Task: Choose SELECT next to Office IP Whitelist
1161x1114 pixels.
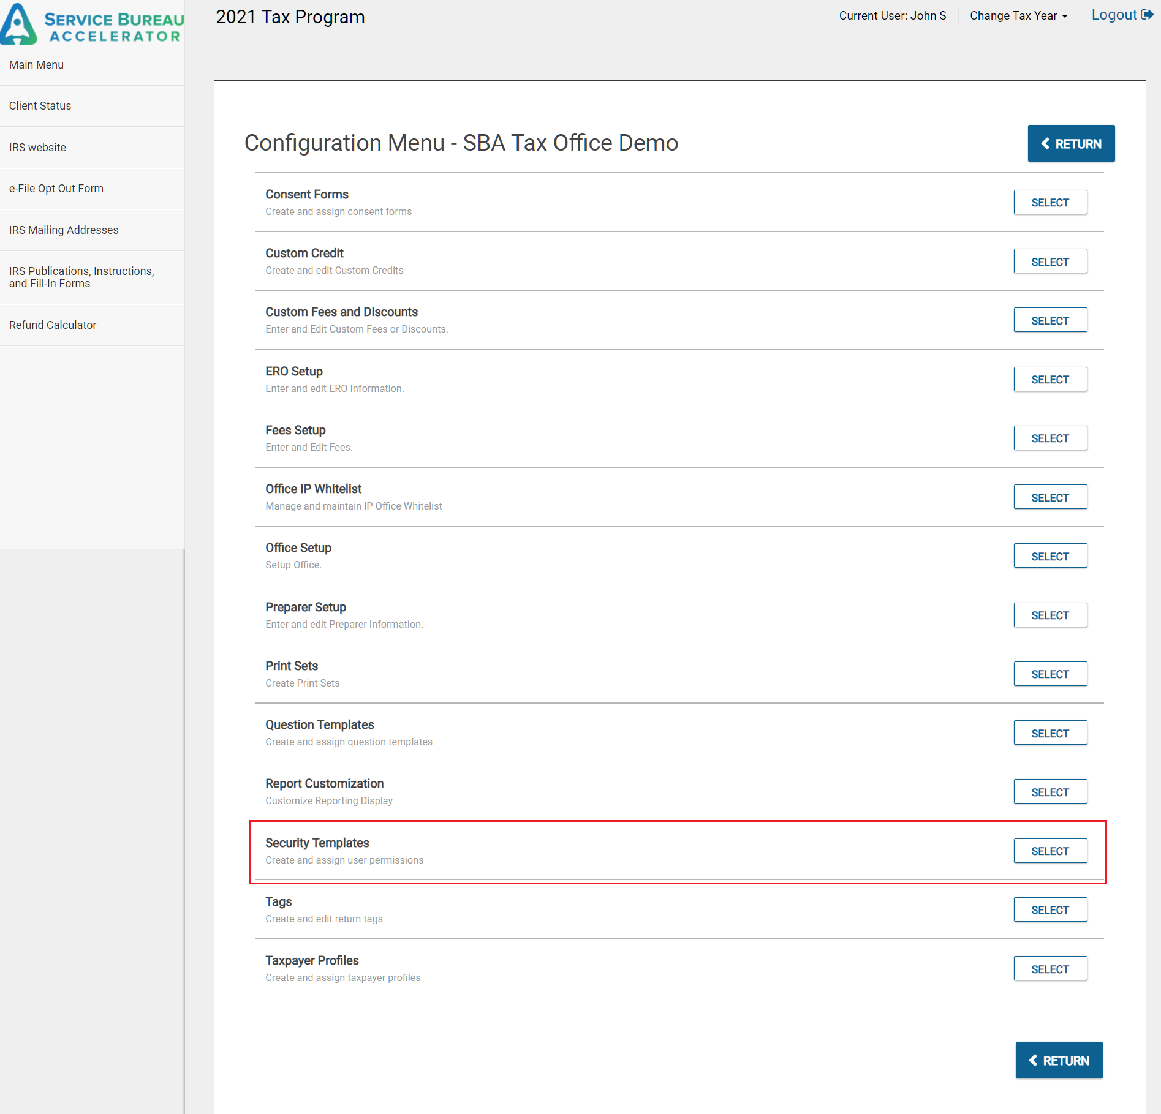Action: (1049, 498)
